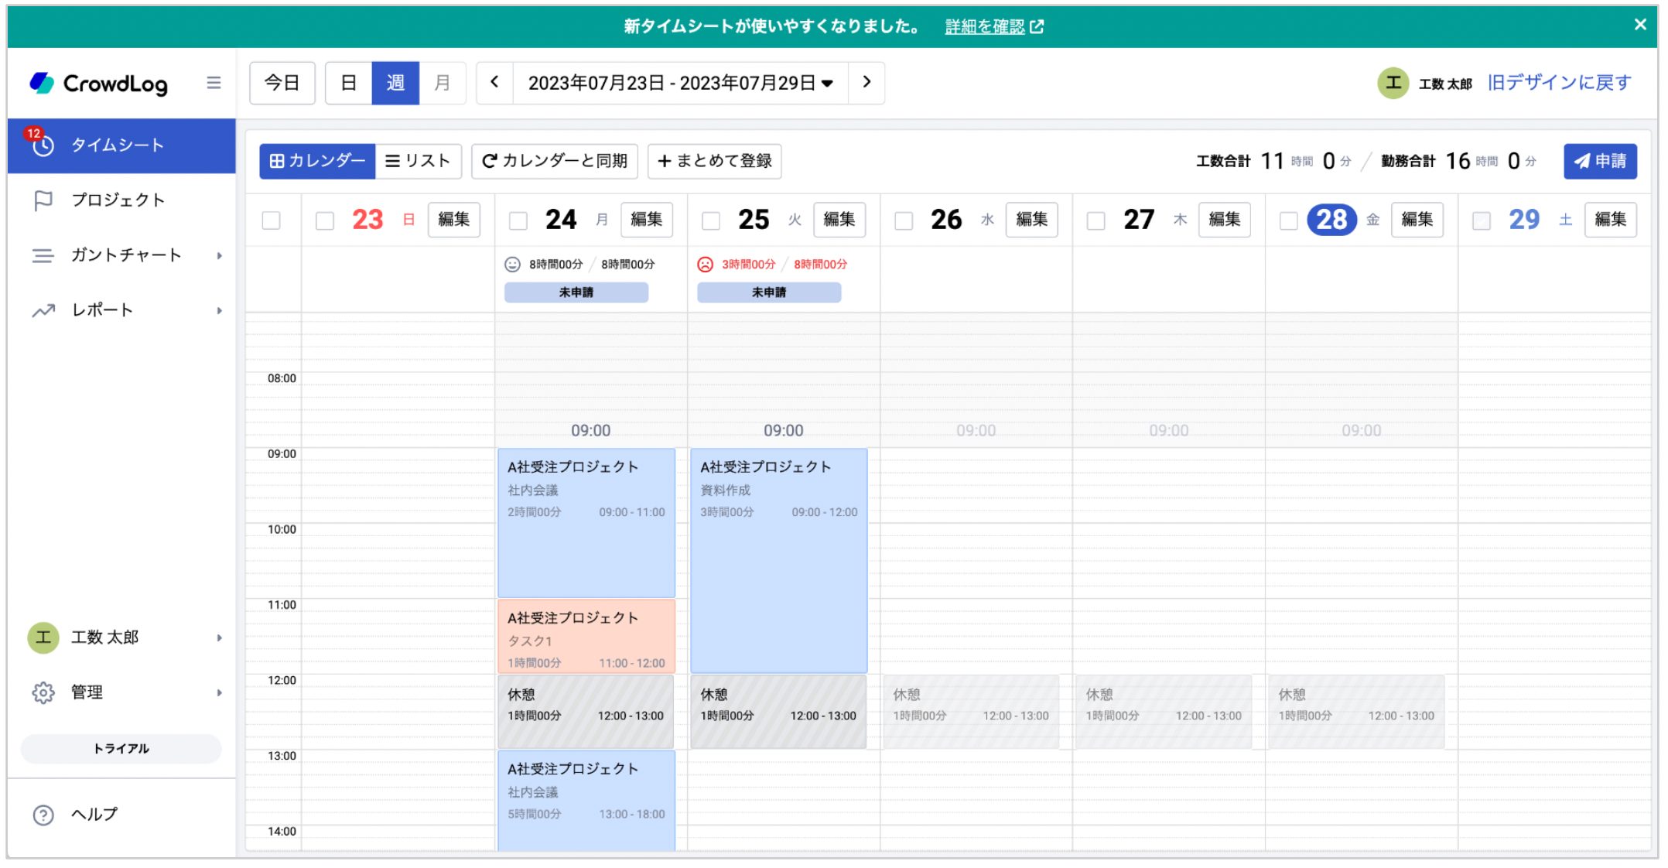
Task: Switch to month view tab 月
Action: (443, 83)
